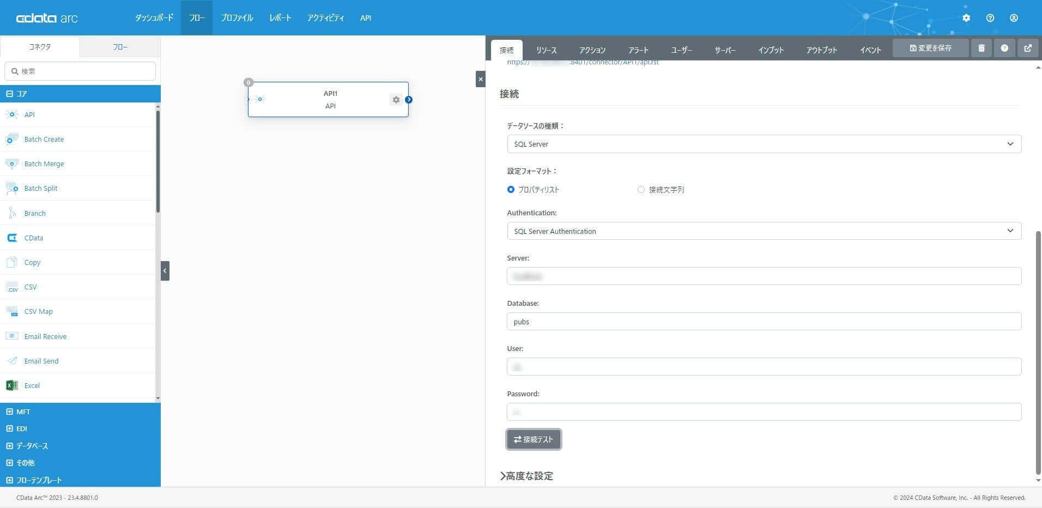Select the Email Receive connector icon
Viewport: 1042px width, 508px height.
coord(12,336)
